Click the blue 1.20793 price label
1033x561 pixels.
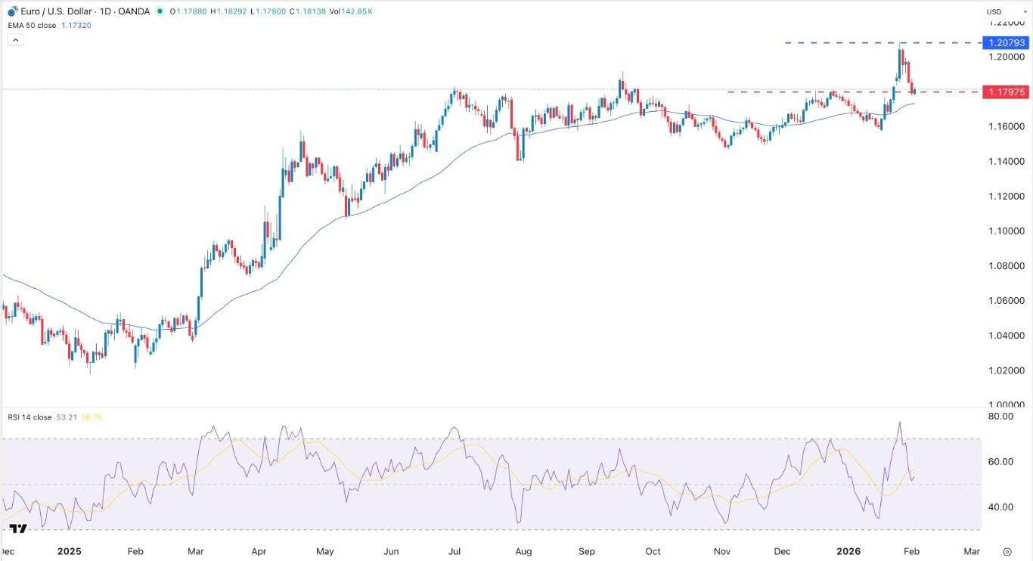click(x=1005, y=43)
